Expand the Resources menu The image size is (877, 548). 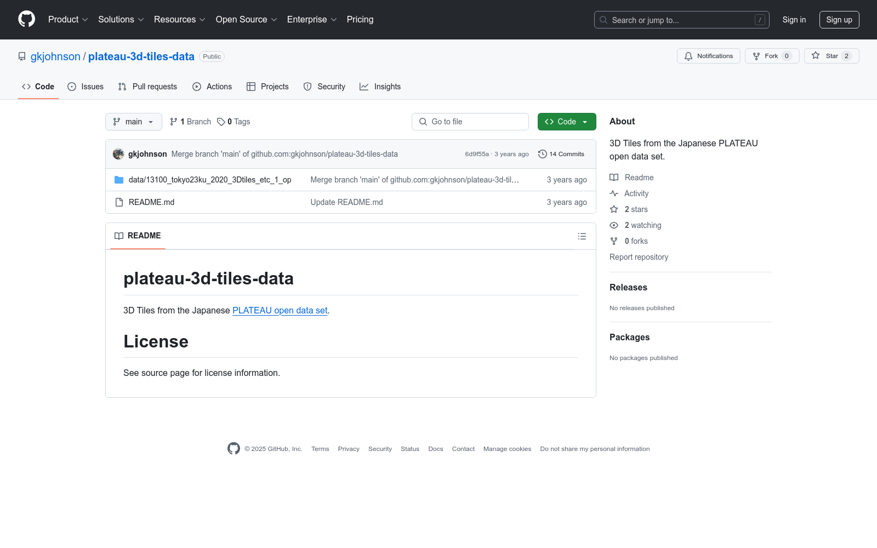pyautogui.click(x=180, y=20)
